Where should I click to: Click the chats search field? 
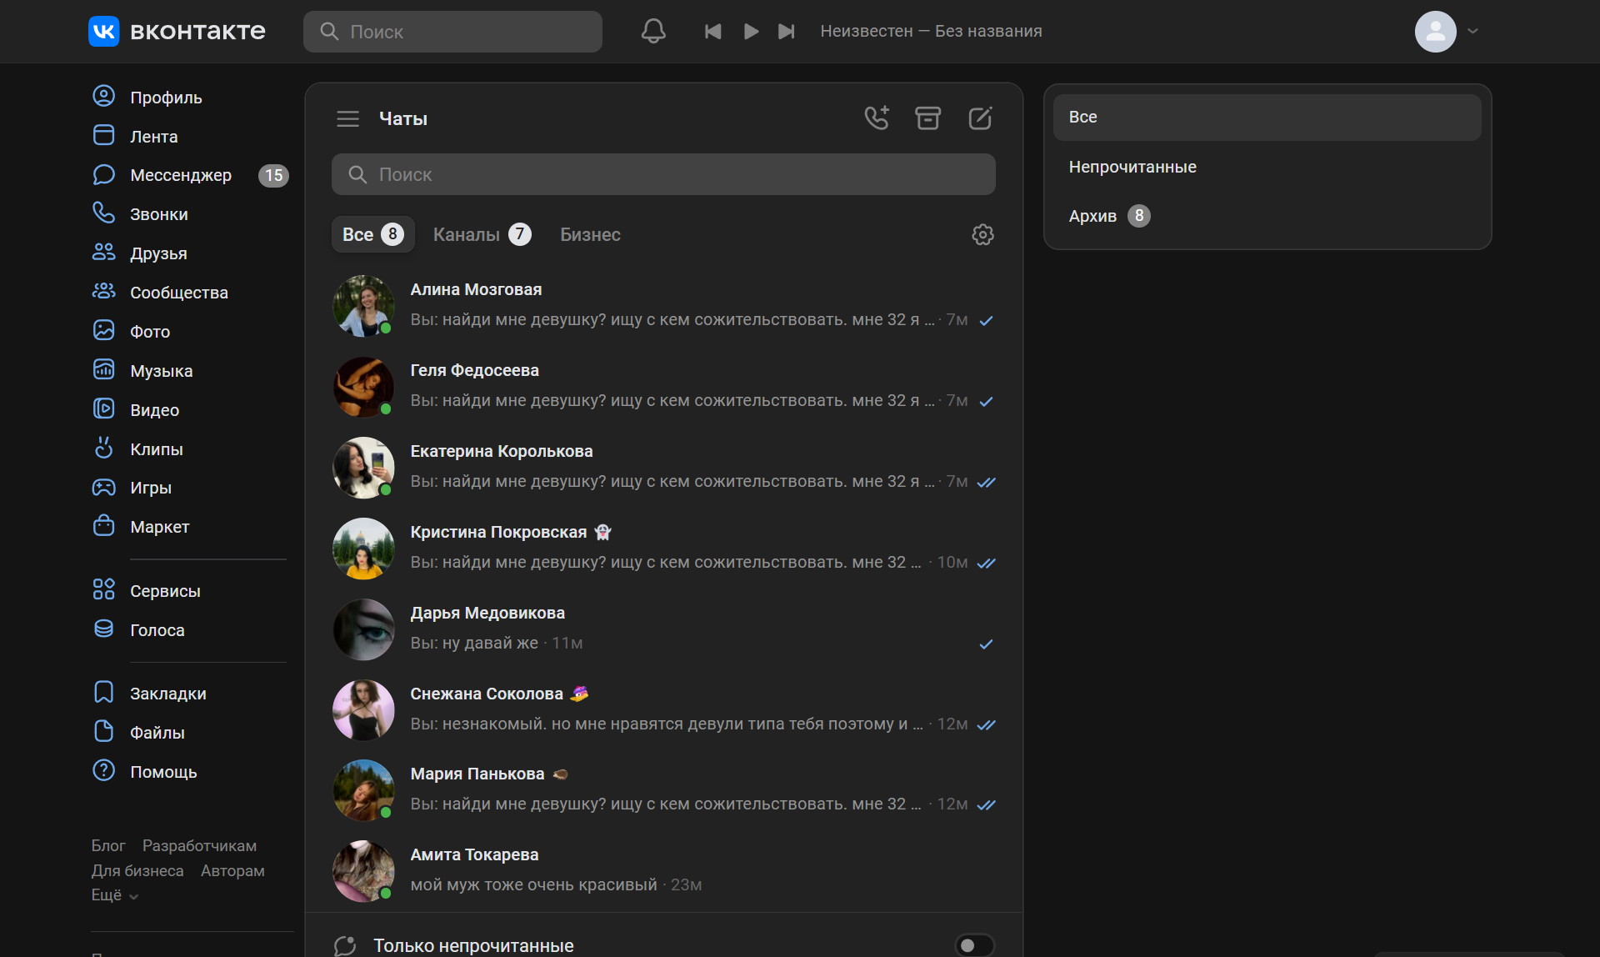[663, 175]
